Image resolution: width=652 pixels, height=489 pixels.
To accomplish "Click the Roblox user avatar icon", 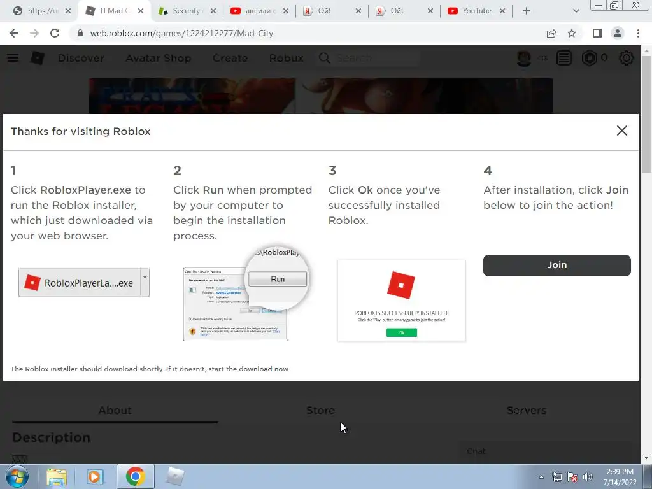I will point(524,58).
